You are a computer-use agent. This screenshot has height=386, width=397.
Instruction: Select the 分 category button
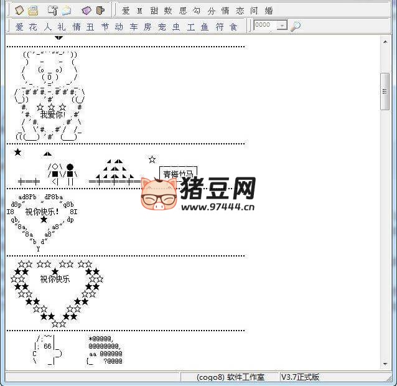pos(211,11)
